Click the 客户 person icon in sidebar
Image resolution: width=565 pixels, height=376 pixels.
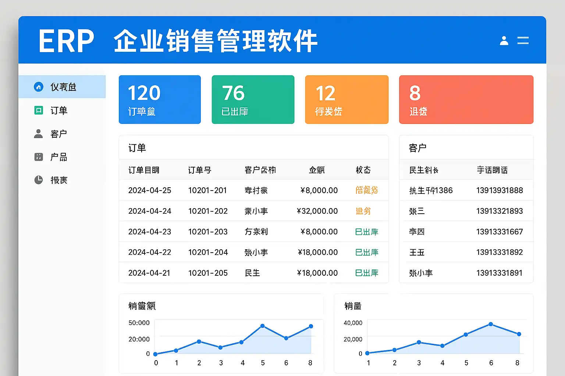38,134
